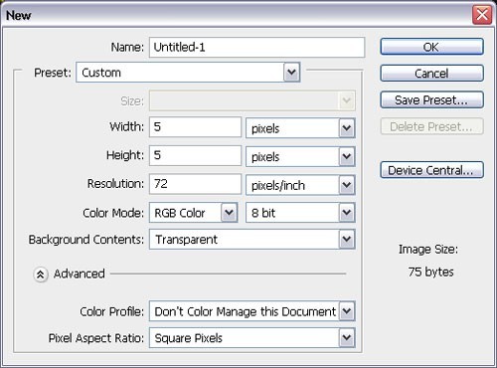Open Device Central
The image size is (497, 368).
(x=431, y=170)
